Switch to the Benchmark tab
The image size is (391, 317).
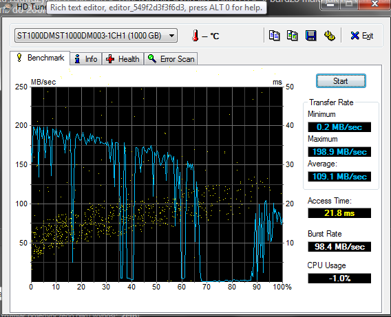[40, 58]
